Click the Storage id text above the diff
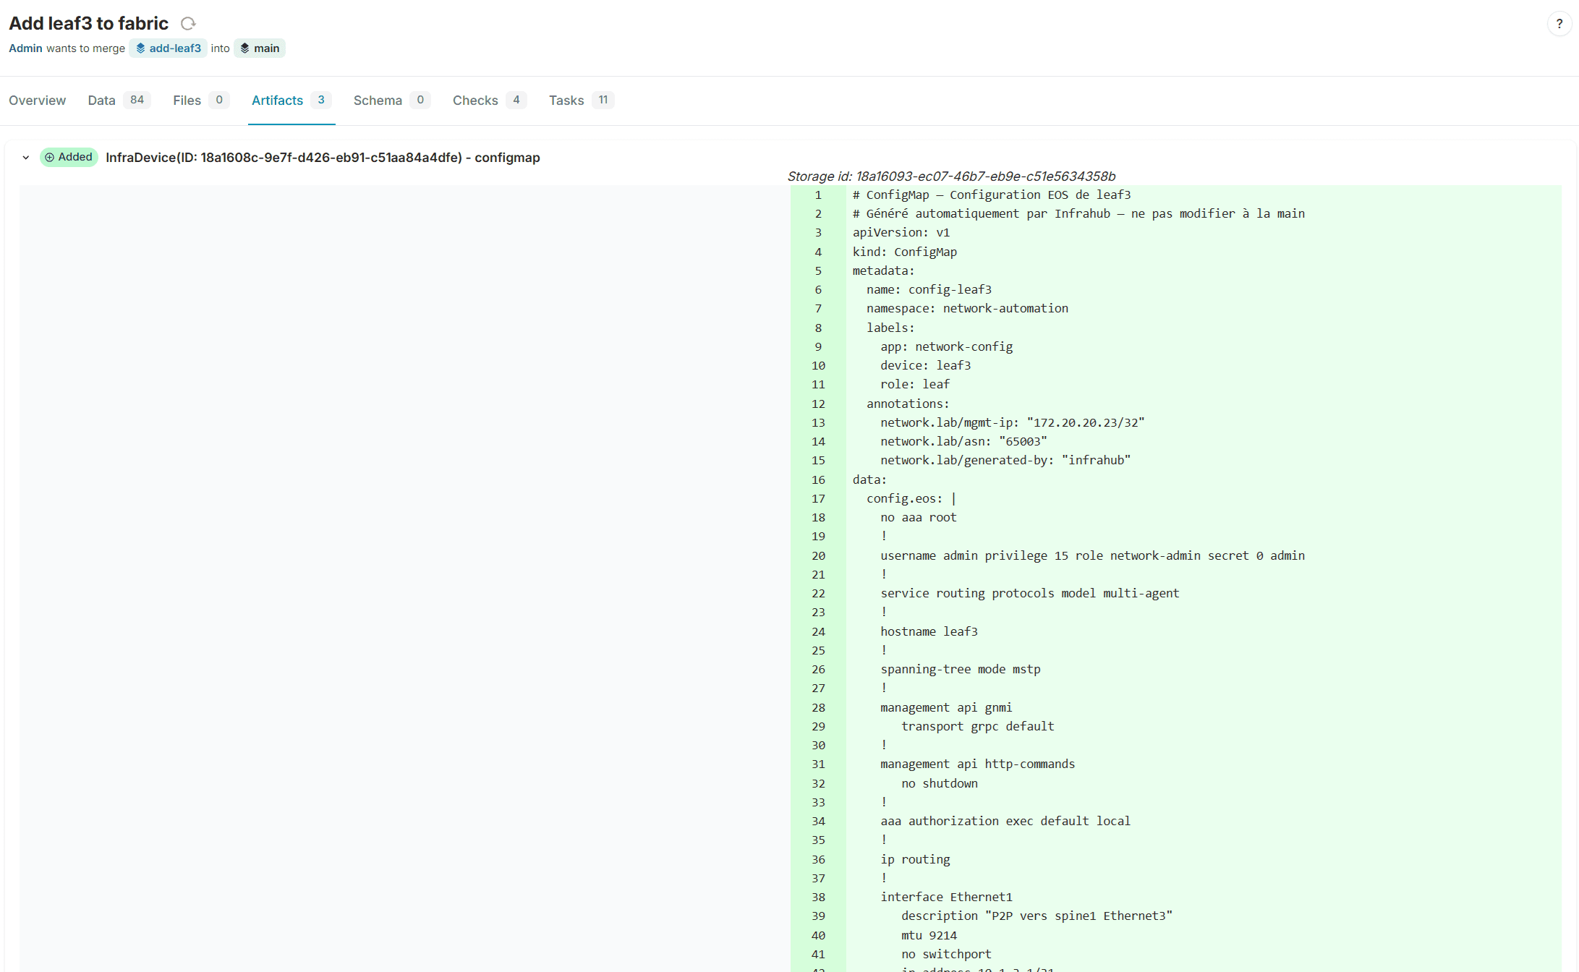 click(951, 176)
